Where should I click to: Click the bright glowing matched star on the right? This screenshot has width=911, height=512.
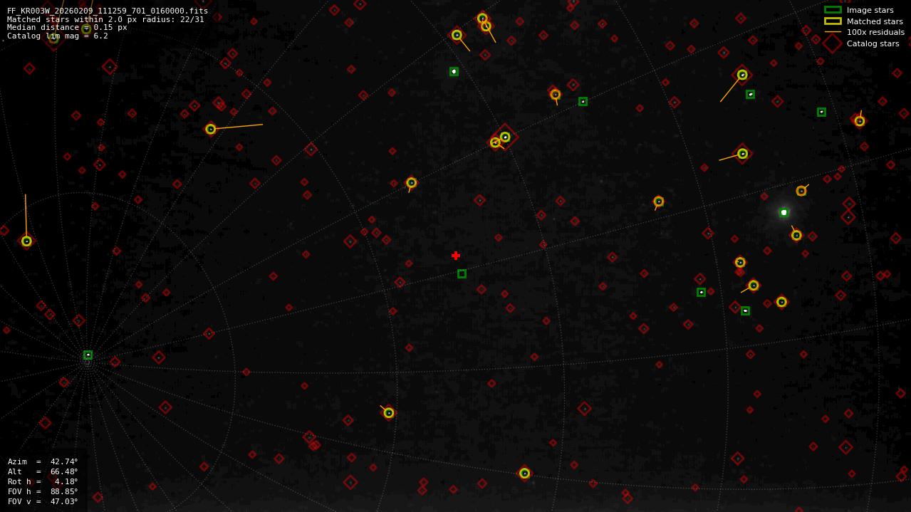click(x=784, y=211)
